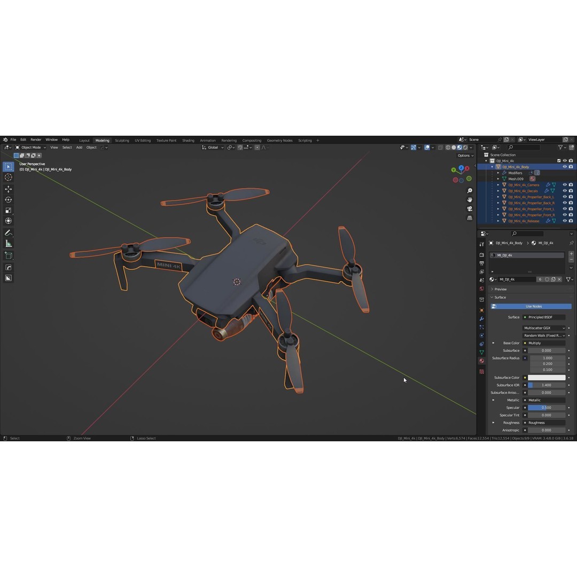The width and height of the screenshot is (577, 577).
Task: Hide DJI_Mini_4k_Release with eye icon
Action: click(565, 221)
